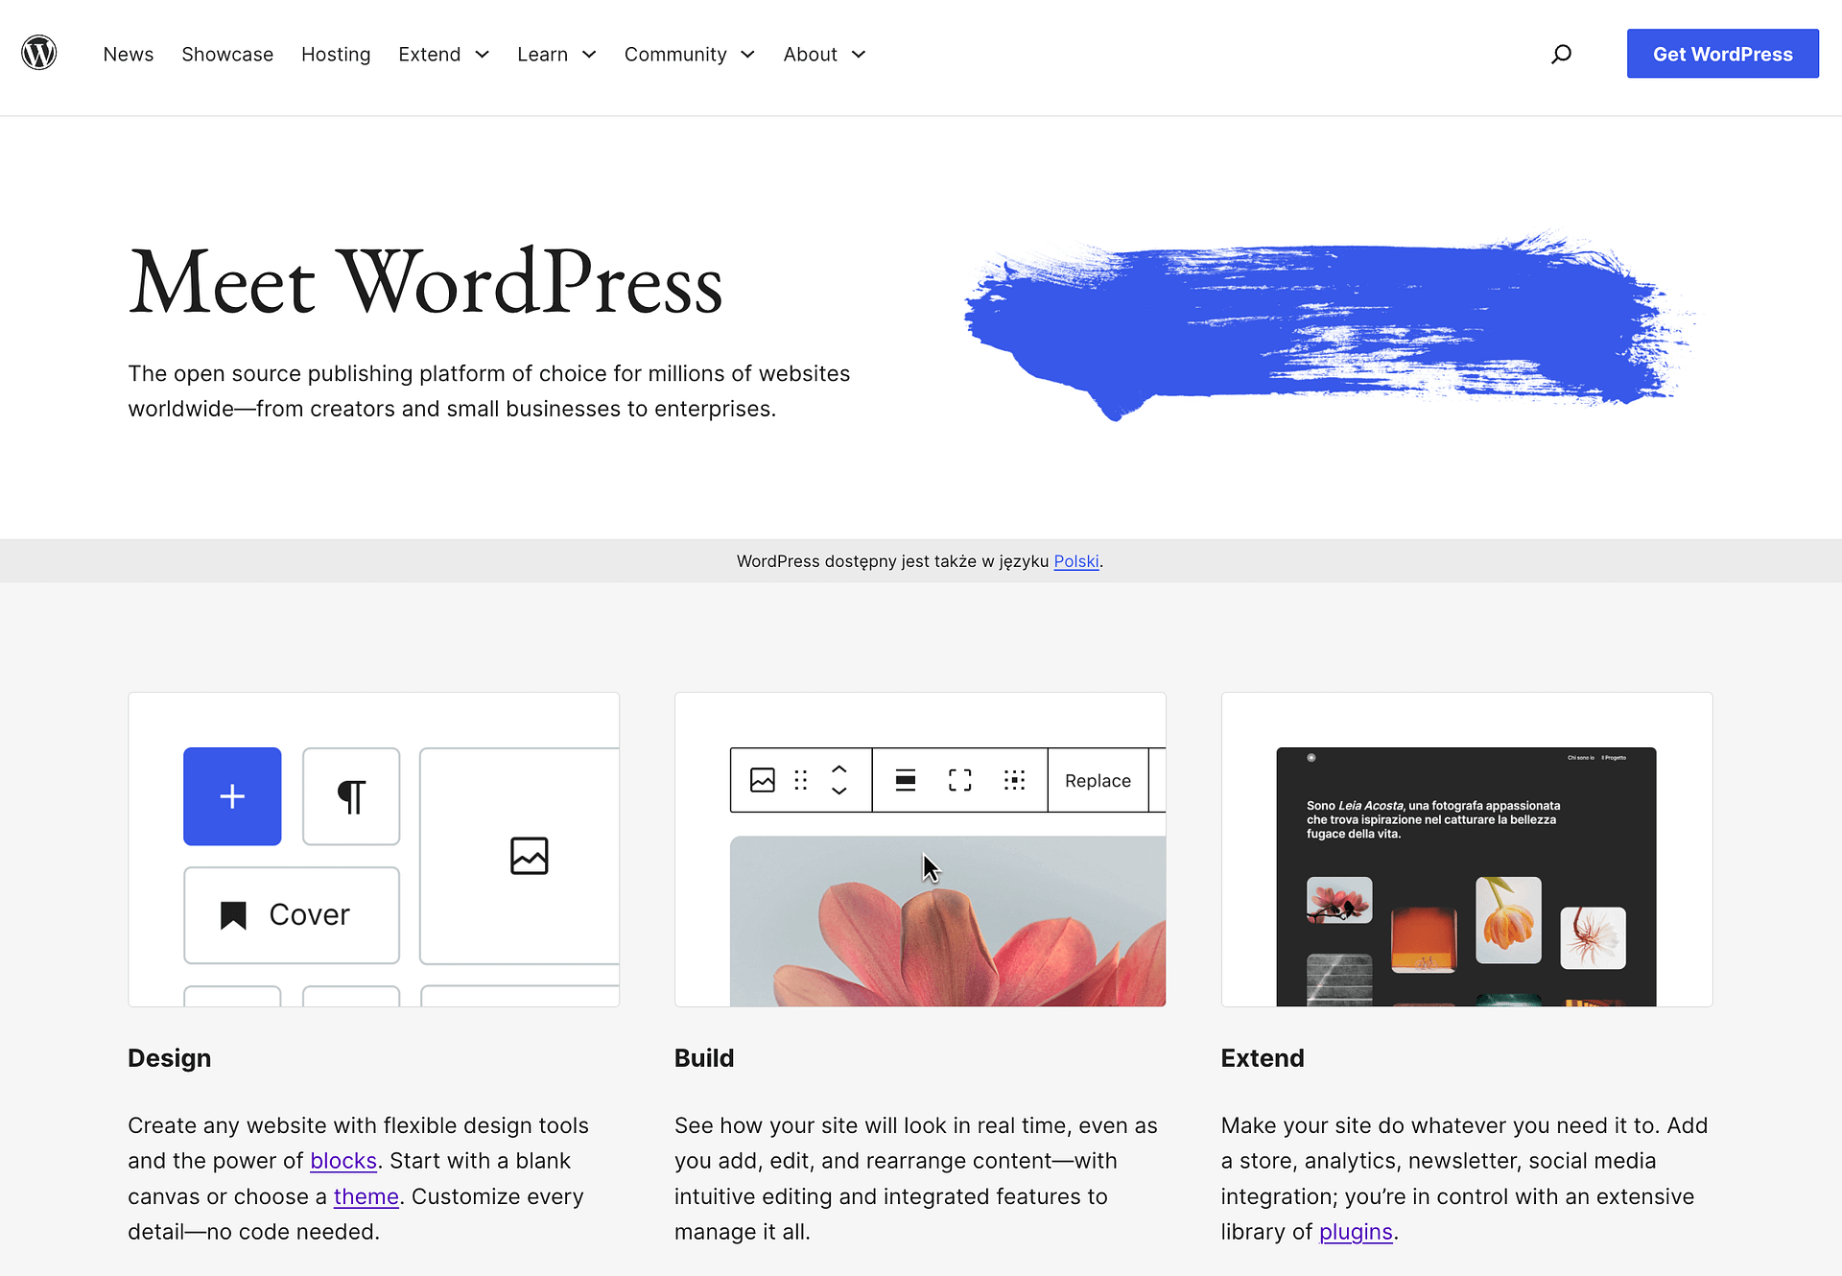Click the WordPress logo icon
The height and width of the screenshot is (1276, 1842).
coord(37,53)
